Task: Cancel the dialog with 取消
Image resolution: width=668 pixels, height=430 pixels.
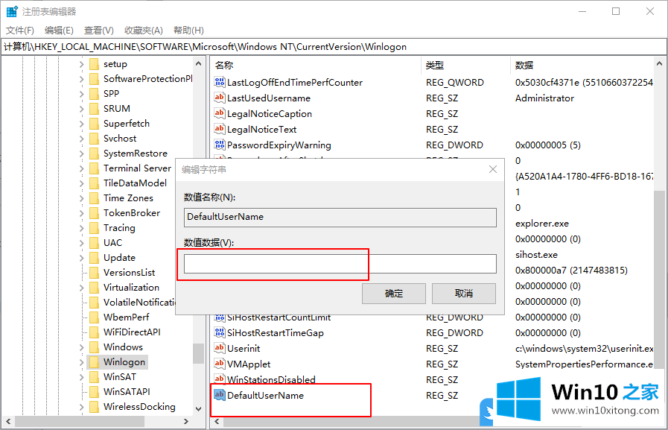Action: point(464,294)
